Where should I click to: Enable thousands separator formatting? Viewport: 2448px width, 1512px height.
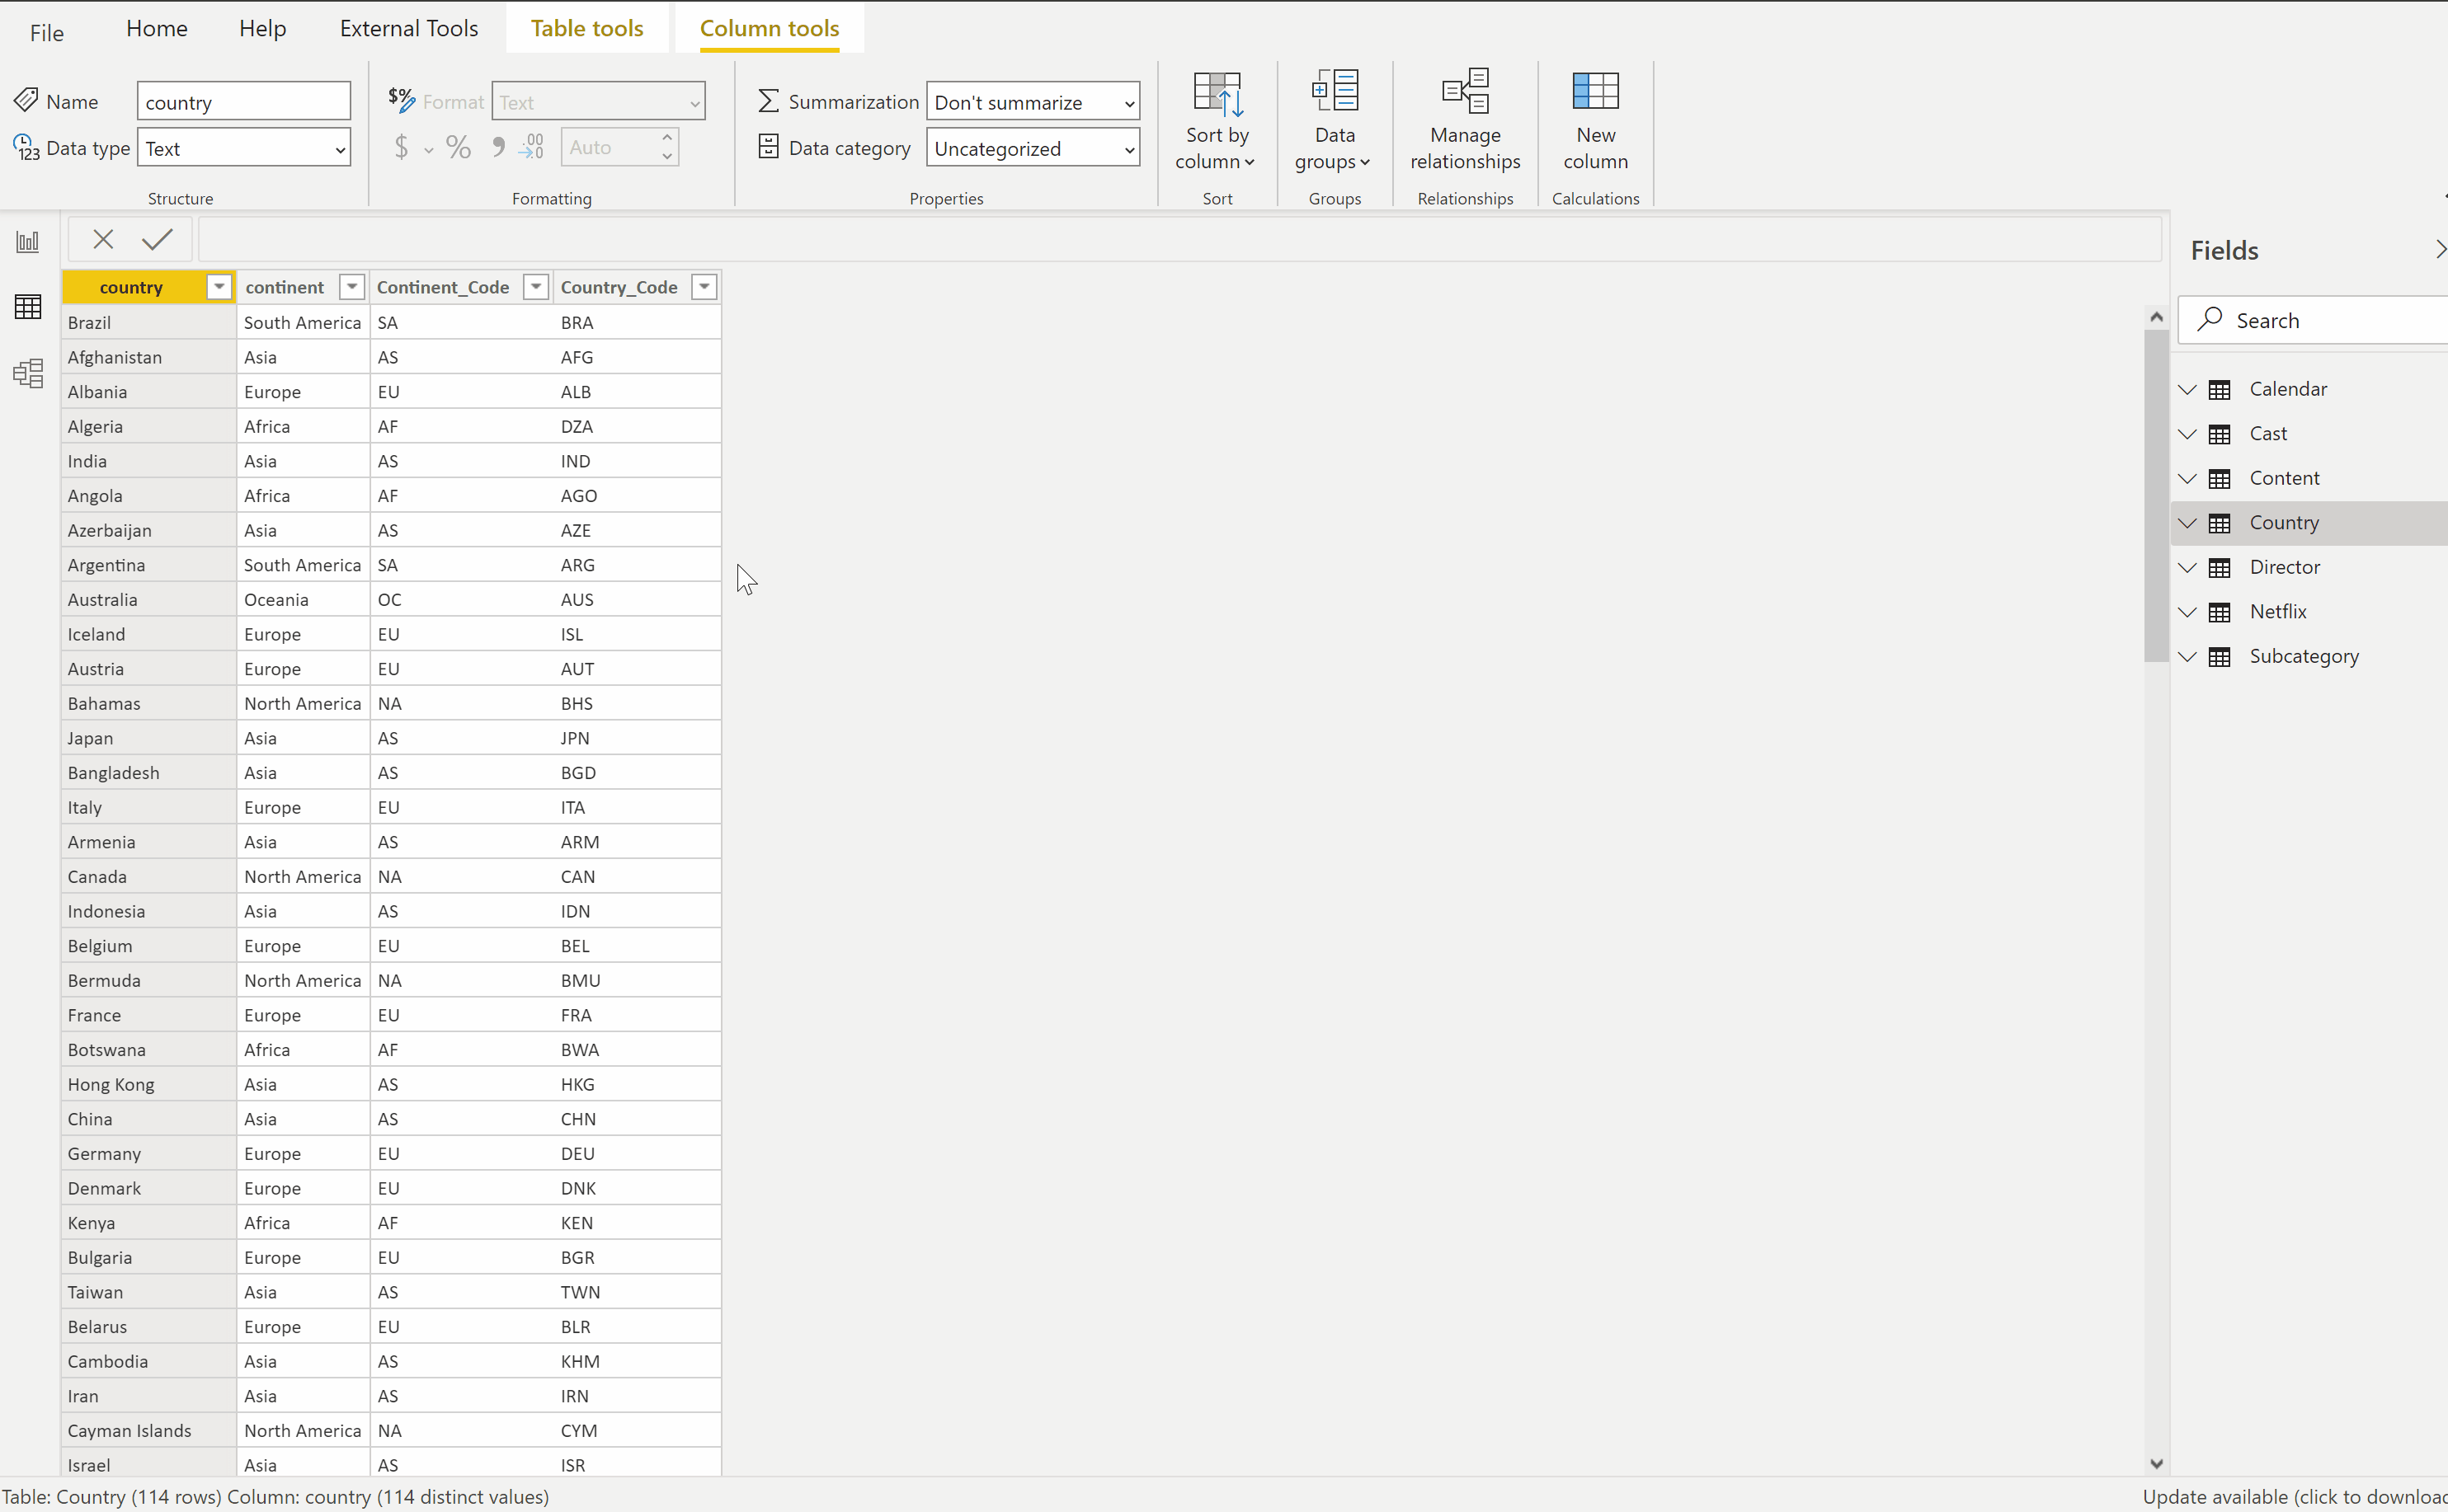point(497,146)
